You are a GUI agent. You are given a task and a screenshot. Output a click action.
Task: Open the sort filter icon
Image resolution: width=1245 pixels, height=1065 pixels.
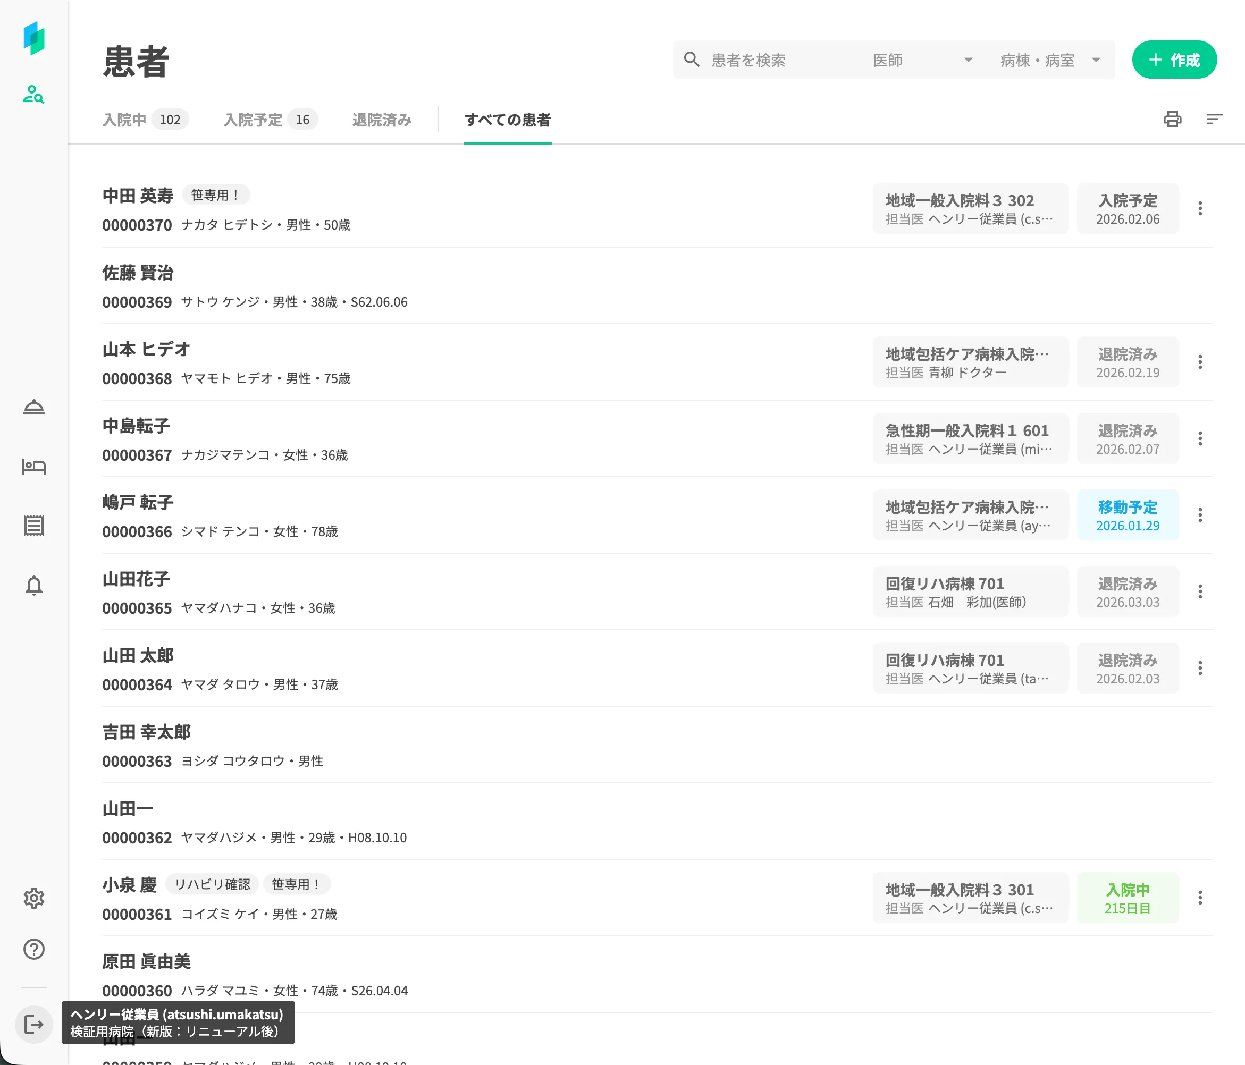pyautogui.click(x=1214, y=119)
